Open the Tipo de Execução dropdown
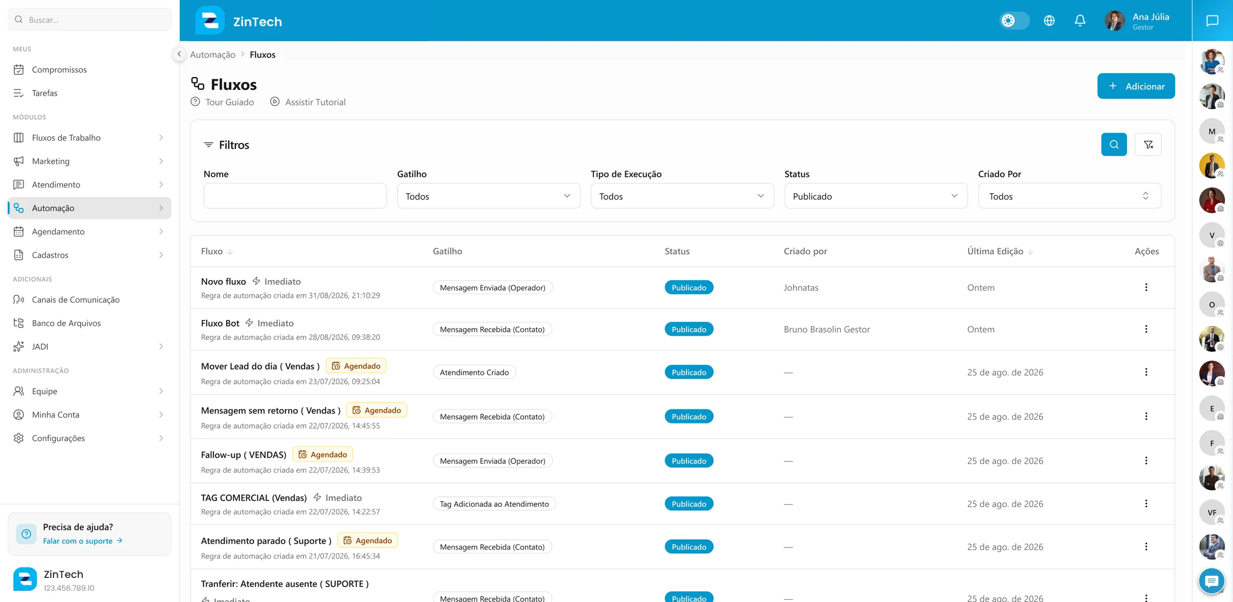Viewport: 1233px width, 602px height. pos(682,196)
